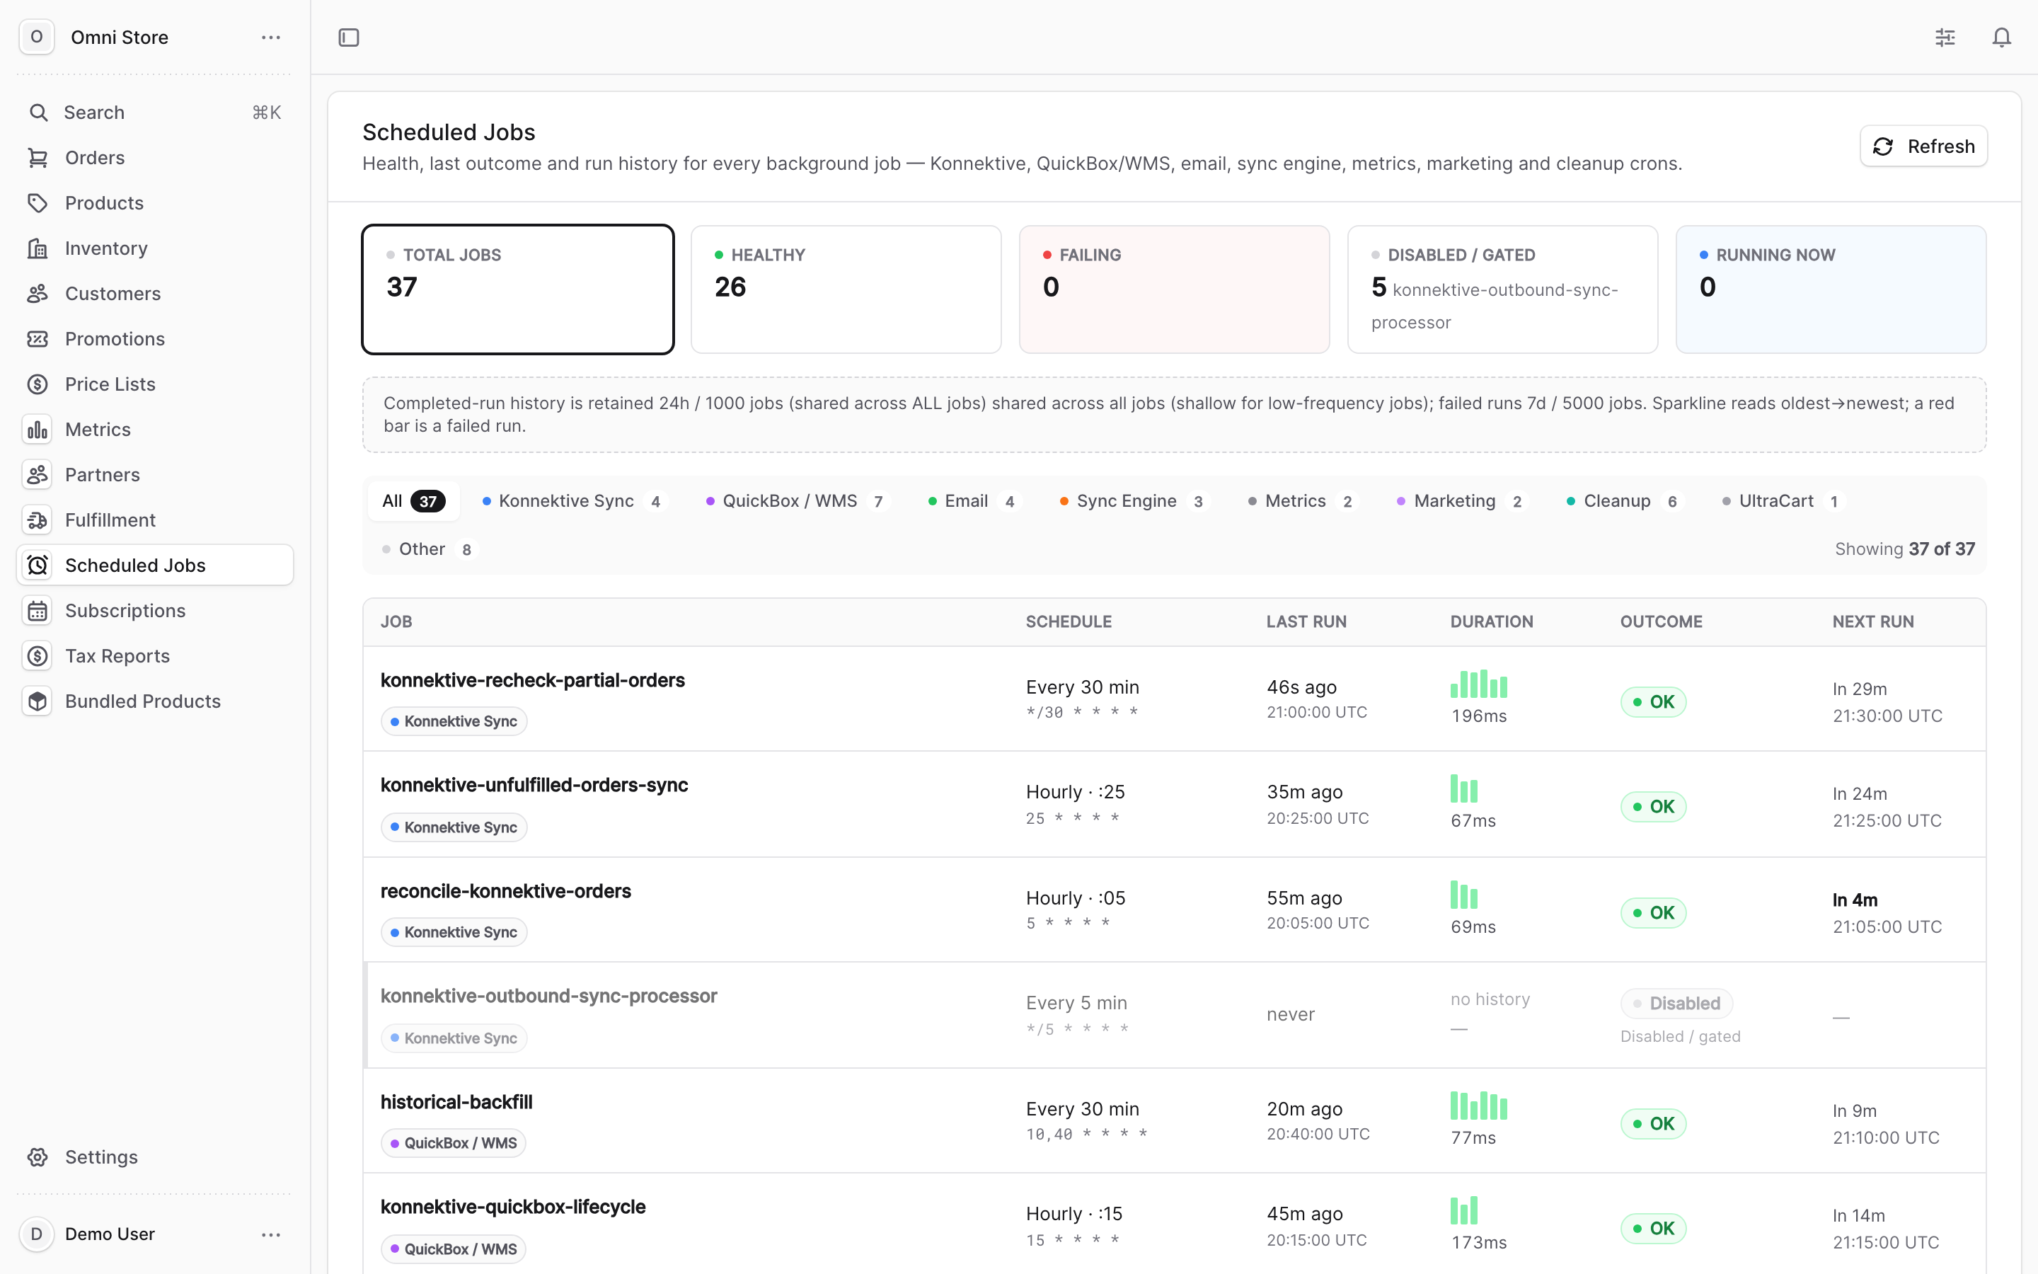Open Bundled Products page
Screen dimensions: 2038x1274
[x=155, y=701]
